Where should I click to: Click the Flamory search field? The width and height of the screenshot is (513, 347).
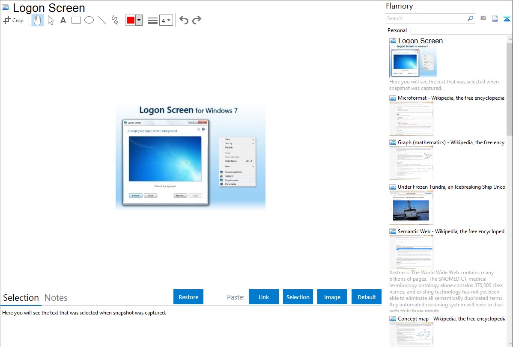(x=427, y=18)
